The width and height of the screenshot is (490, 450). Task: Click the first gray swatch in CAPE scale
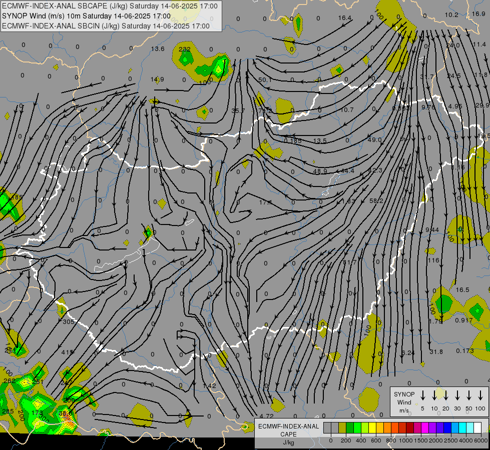(327, 428)
